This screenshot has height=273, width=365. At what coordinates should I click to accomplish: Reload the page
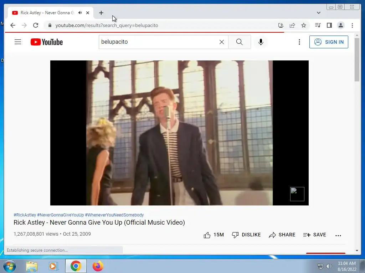point(36,25)
